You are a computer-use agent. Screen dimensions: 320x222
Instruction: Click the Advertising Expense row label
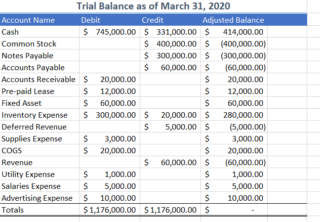tap(40, 198)
